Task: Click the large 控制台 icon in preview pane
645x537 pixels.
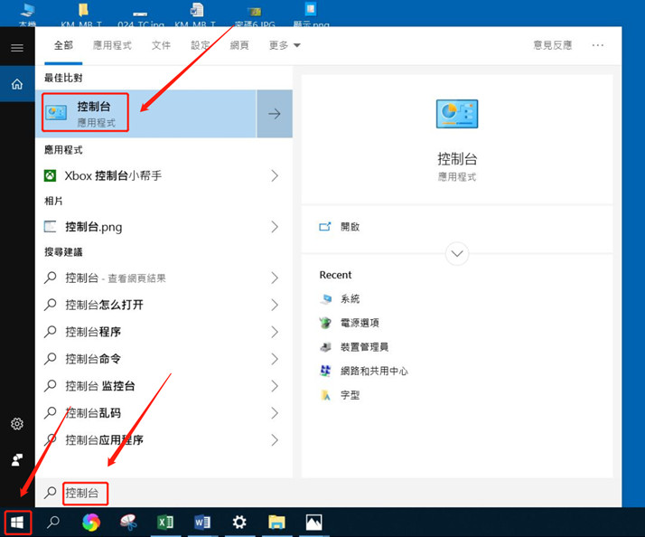Action: (x=457, y=114)
